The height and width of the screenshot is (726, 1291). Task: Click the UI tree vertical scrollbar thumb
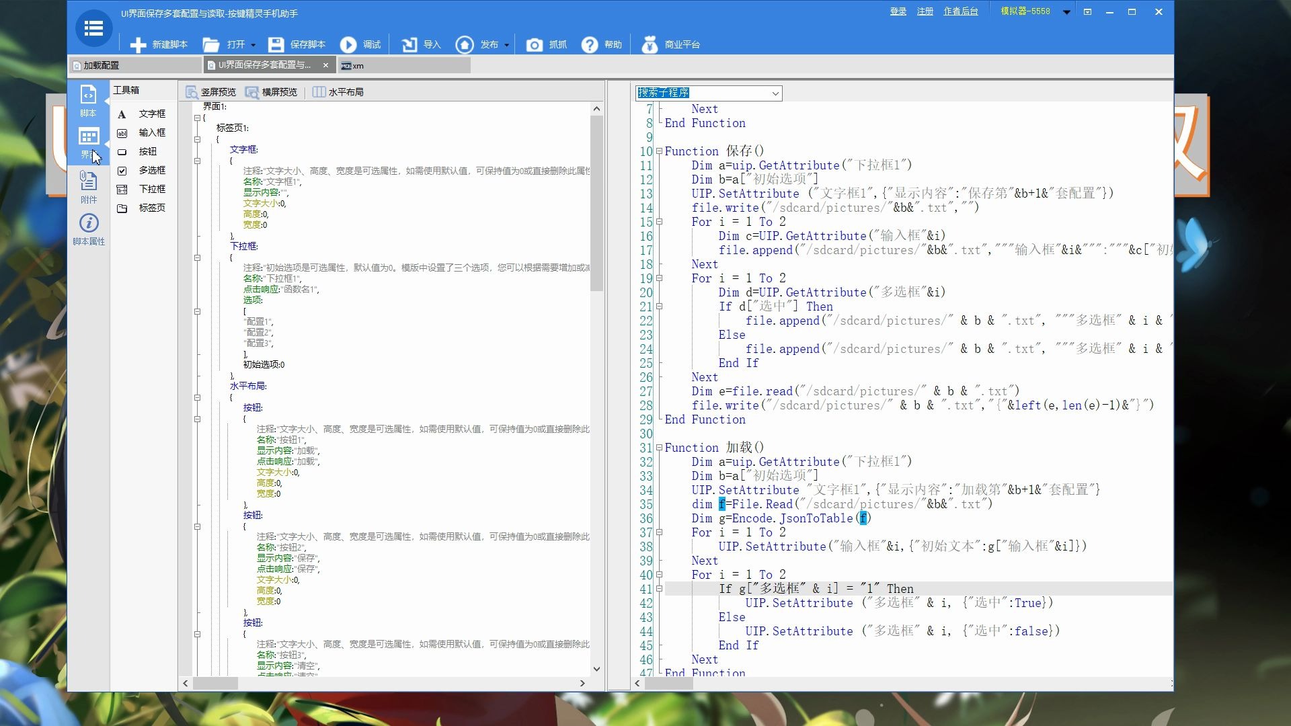[596, 203]
